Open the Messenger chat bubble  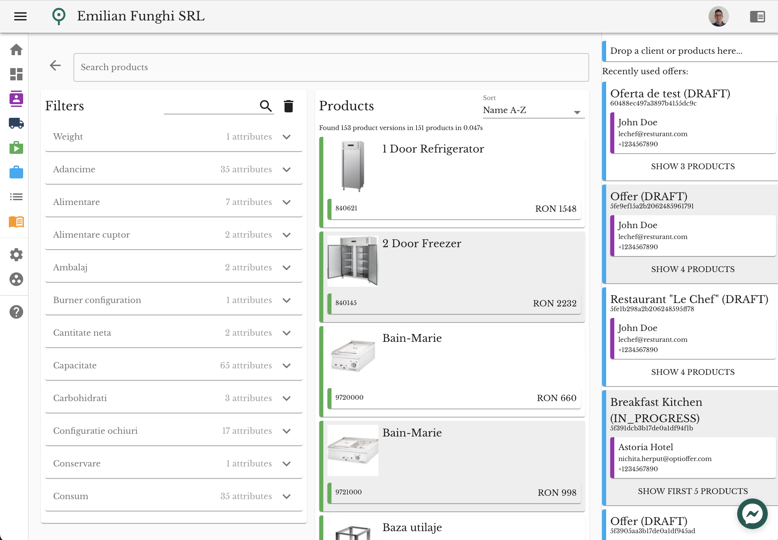point(752,514)
